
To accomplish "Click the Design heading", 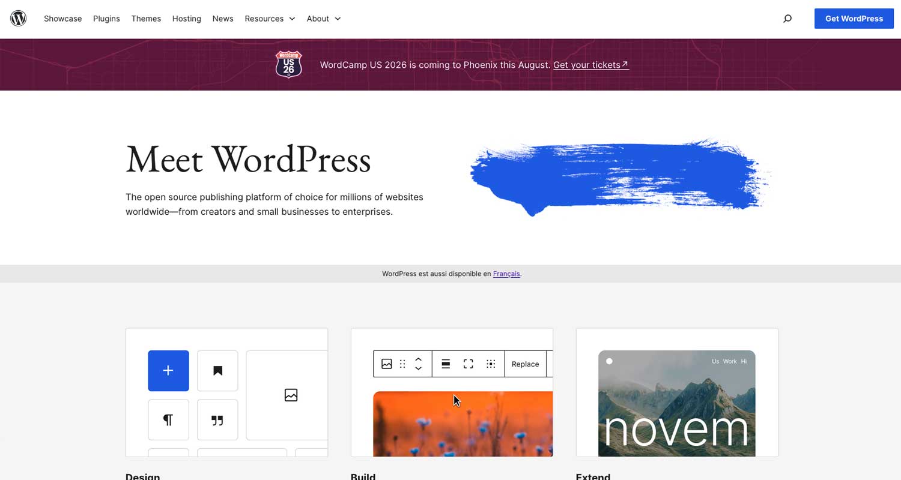I will tap(143, 476).
